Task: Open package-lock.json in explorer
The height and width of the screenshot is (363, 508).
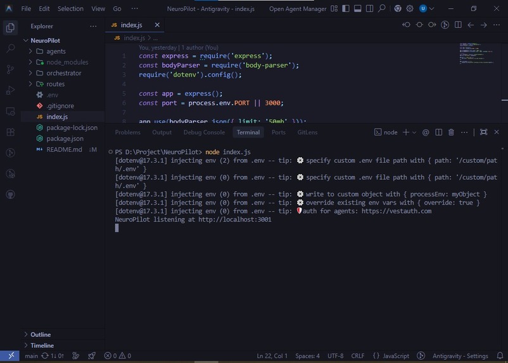Action: click(63, 128)
